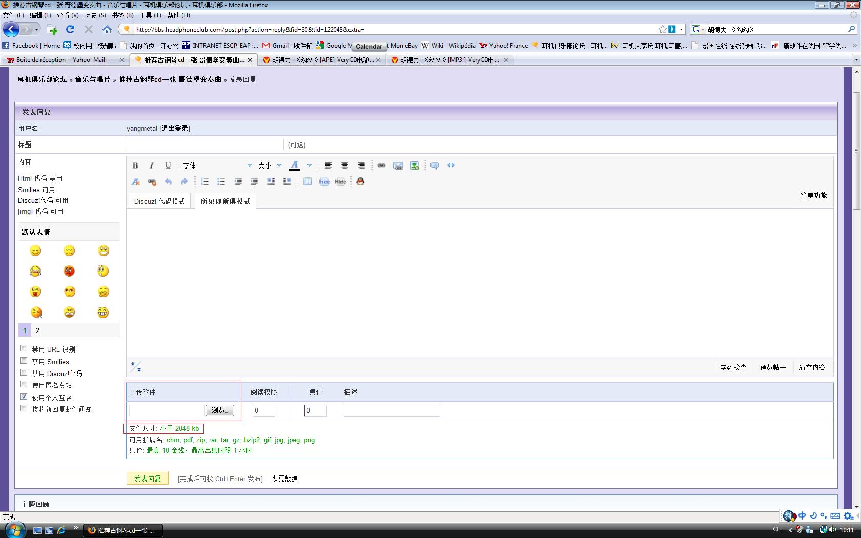861x538 pixels.
Task: Click the 清空内容 link
Action: point(812,367)
